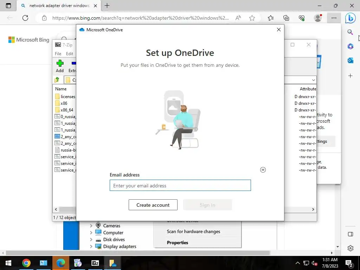View site information lock icon
Viewport: 360px width, 270px height.
click(x=44, y=18)
